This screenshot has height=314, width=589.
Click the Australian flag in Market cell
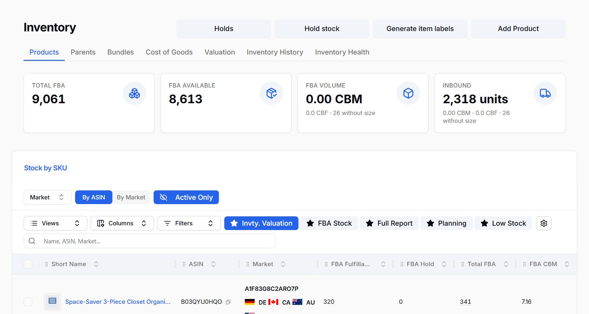[297, 302]
